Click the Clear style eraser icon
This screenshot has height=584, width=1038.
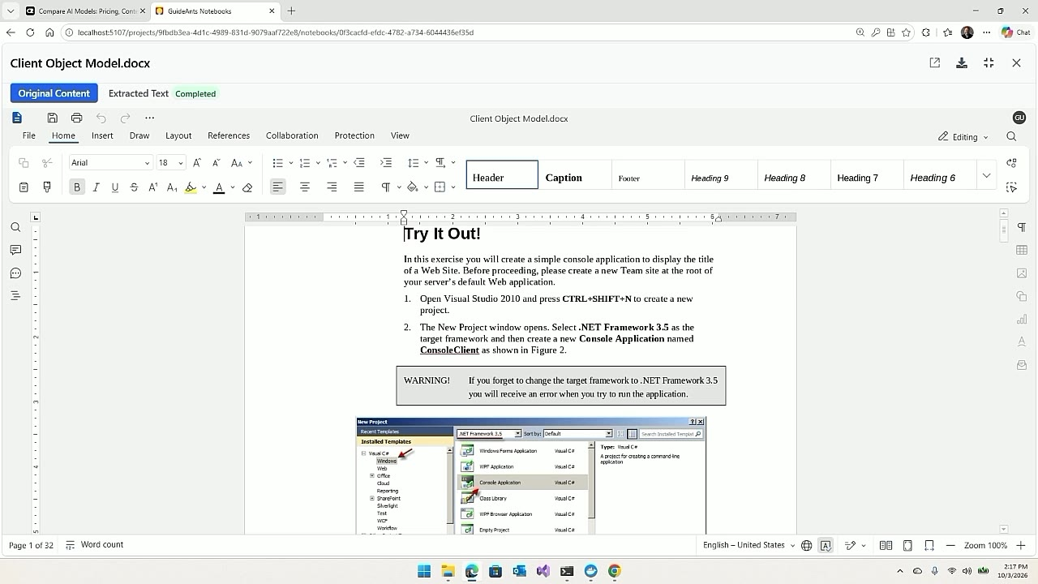[x=247, y=187]
